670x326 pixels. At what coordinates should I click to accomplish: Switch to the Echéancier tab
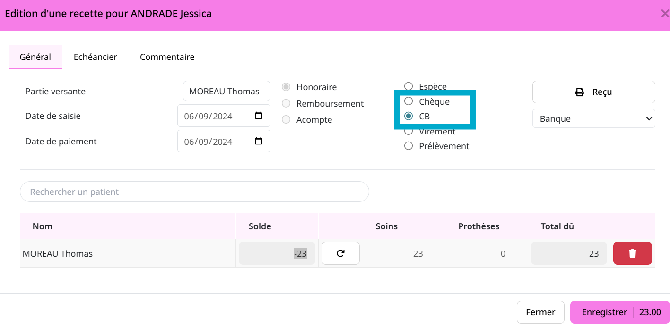(95, 57)
